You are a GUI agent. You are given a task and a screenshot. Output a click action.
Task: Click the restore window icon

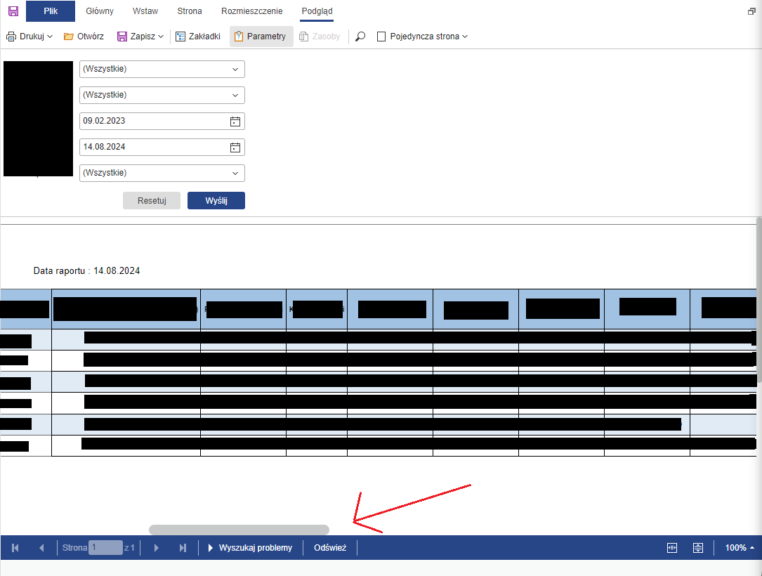coord(751,11)
